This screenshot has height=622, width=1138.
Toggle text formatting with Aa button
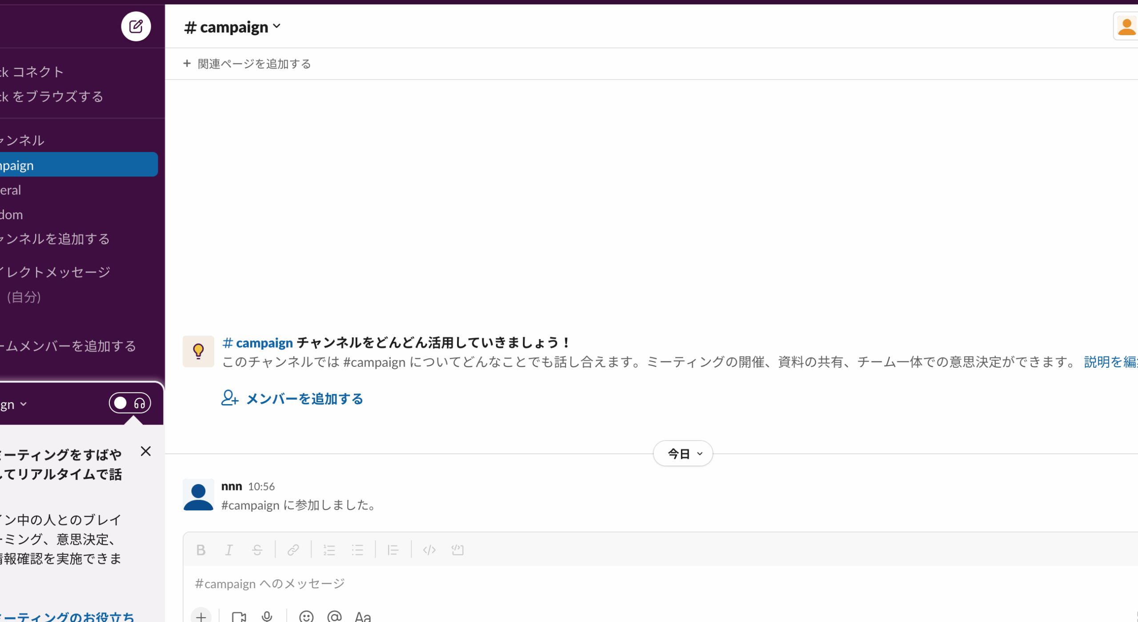click(363, 616)
